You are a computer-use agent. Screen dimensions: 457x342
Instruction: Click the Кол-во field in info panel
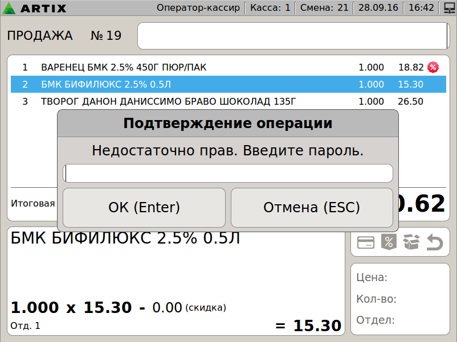399,299
